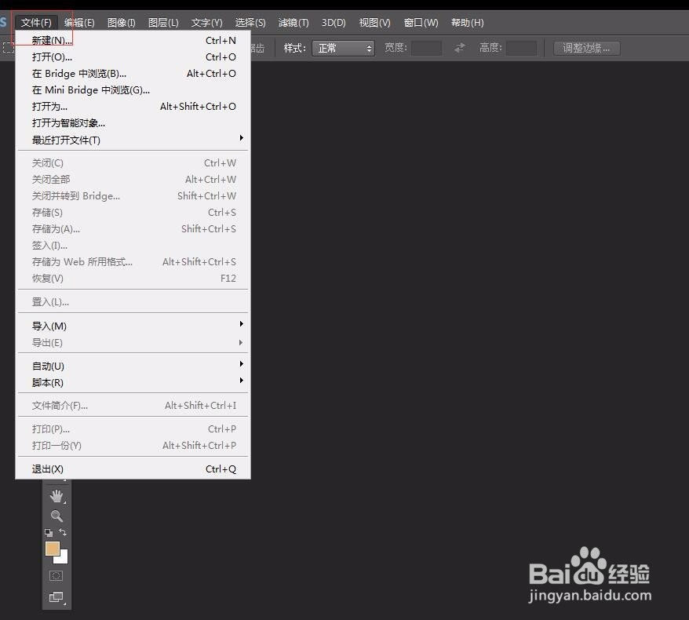The width and height of the screenshot is (689, 620).
Task: Click 存储为 Web 所用格式... entry
Action: pos(133,262)
